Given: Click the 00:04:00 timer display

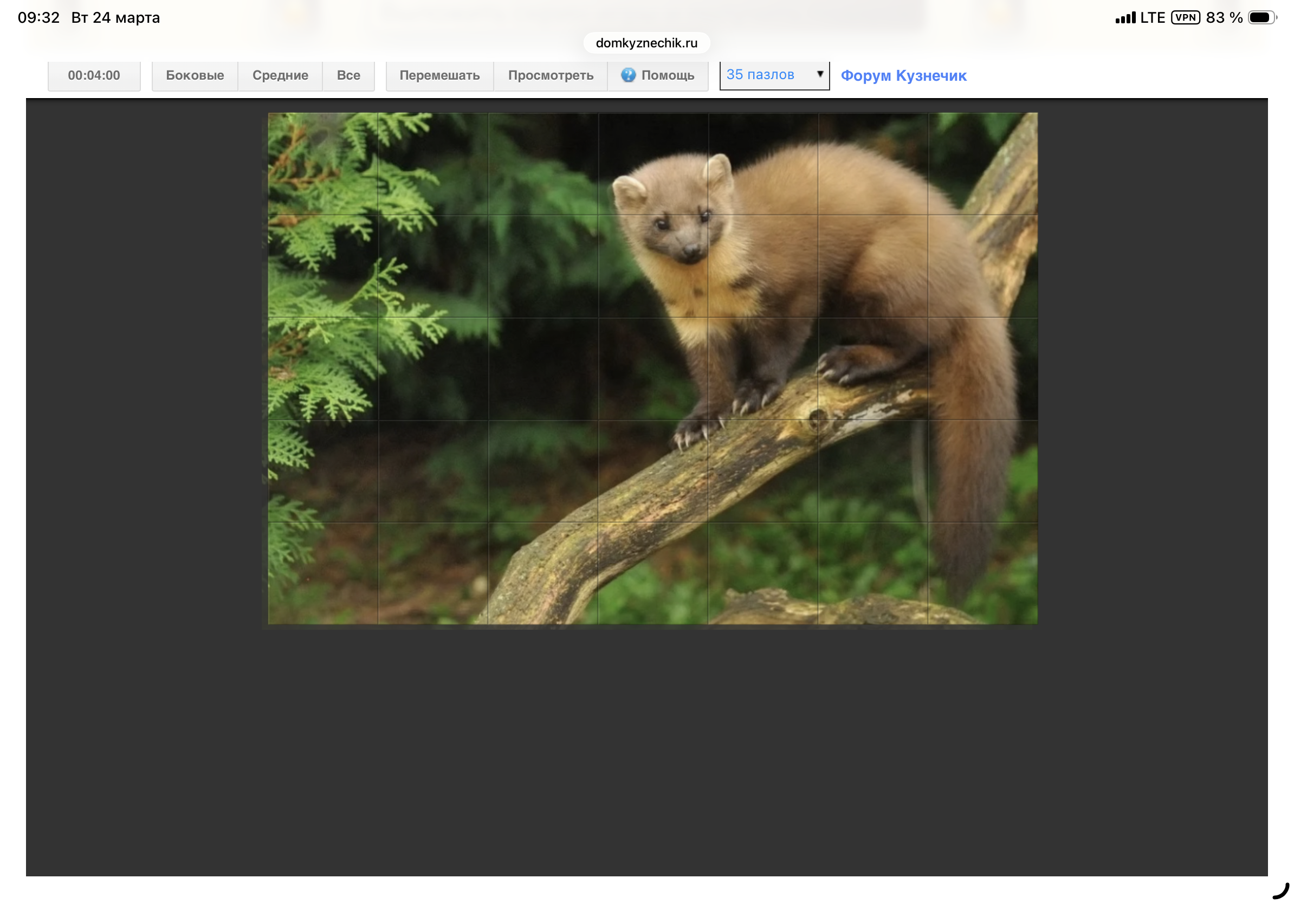Looking at the screenshot, I should pos(94,75).
